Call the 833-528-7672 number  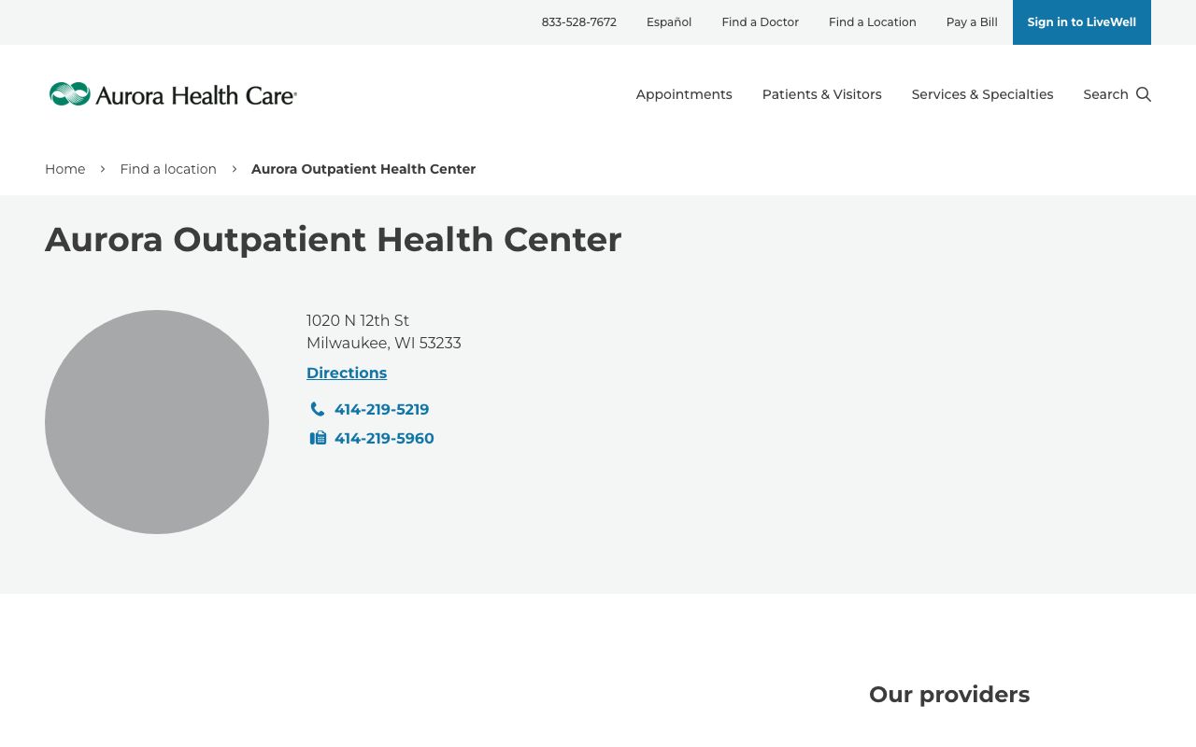coord(578,21)
